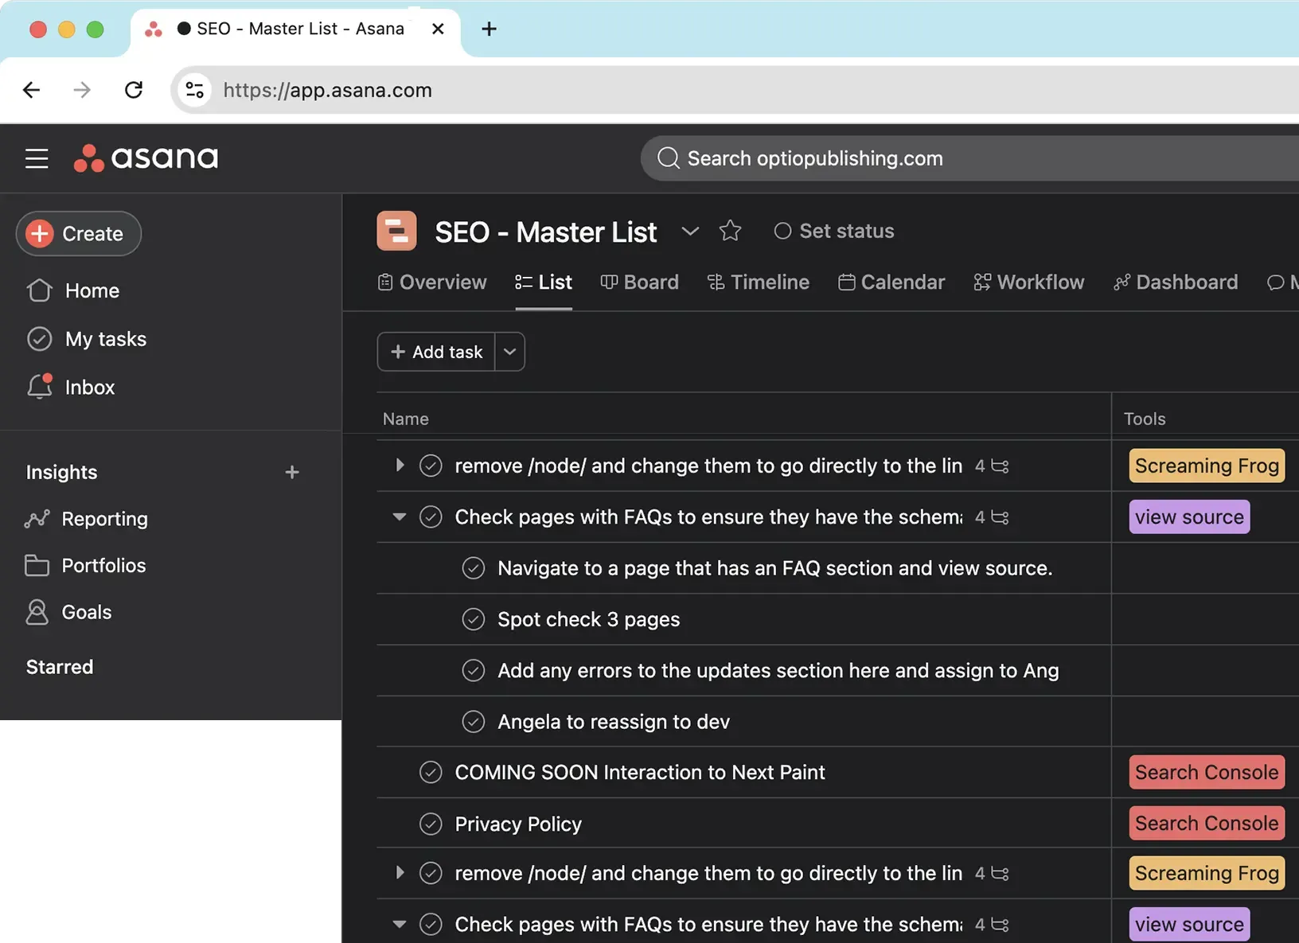Mark Spot check 3 pages complete
This screenshot has width=1299, height=943.
tap(474, 619)
